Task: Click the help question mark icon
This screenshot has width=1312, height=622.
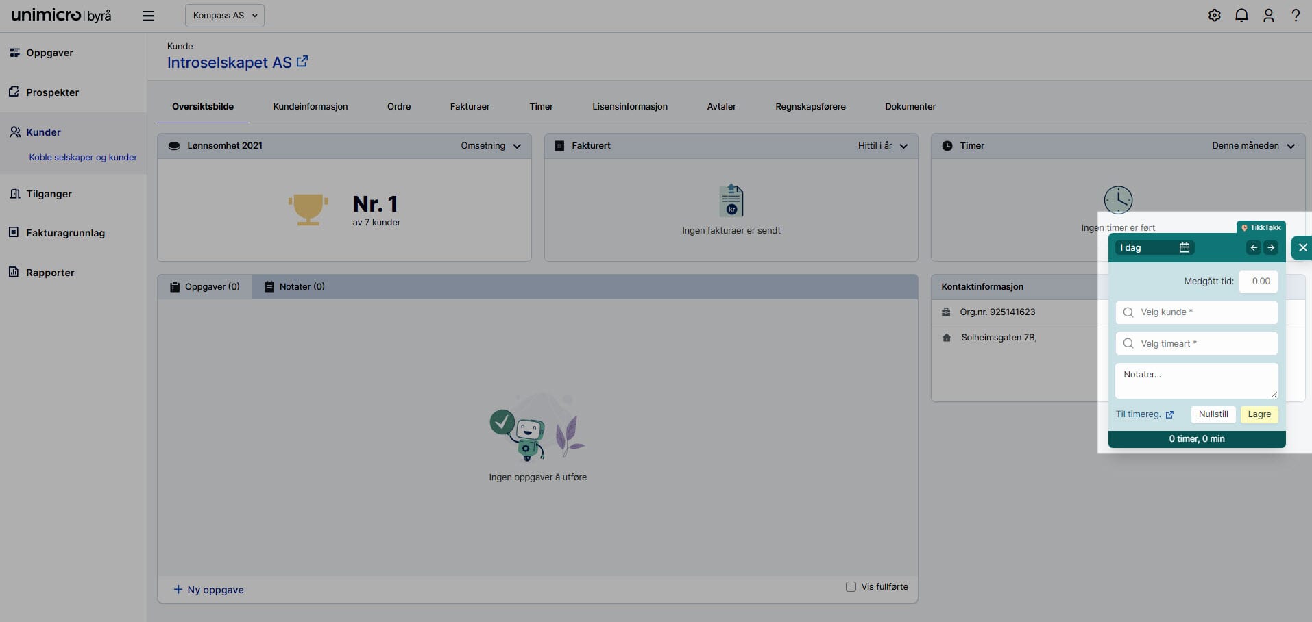Action: (1296, 15)
